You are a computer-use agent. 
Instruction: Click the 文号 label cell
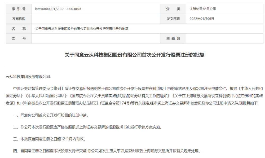point(19,38)
